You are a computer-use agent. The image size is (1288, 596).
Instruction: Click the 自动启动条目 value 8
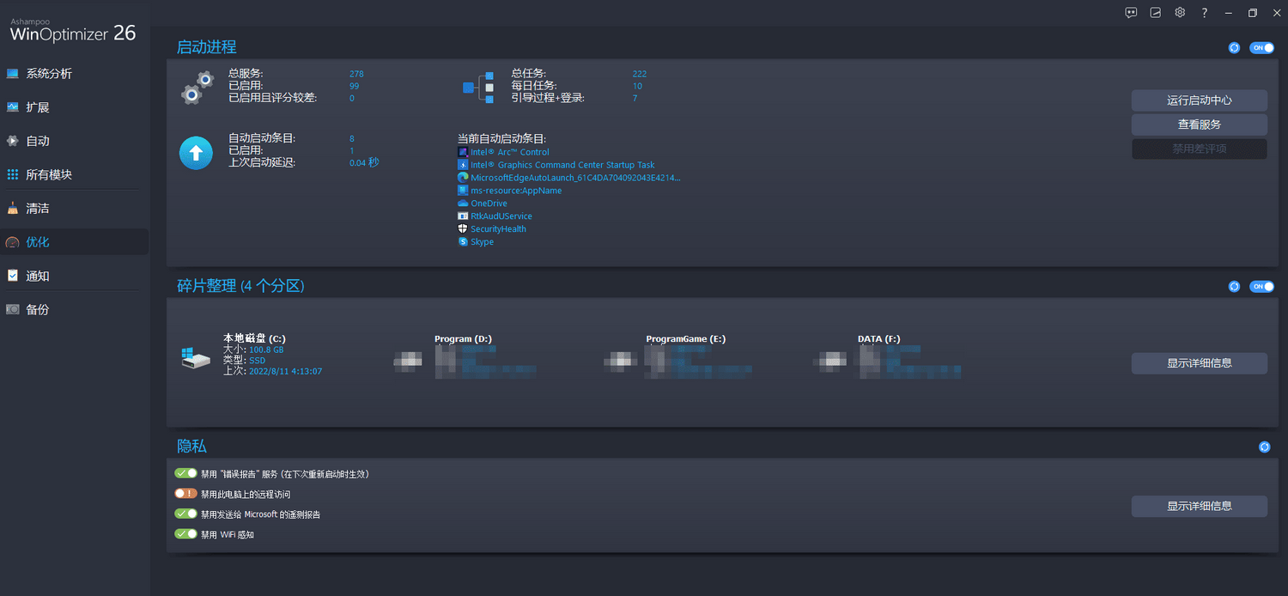[x=352, y=138]
